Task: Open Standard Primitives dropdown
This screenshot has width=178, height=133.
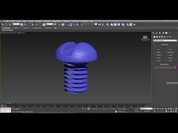Action: pyautogui.click(x=165, y=40)
